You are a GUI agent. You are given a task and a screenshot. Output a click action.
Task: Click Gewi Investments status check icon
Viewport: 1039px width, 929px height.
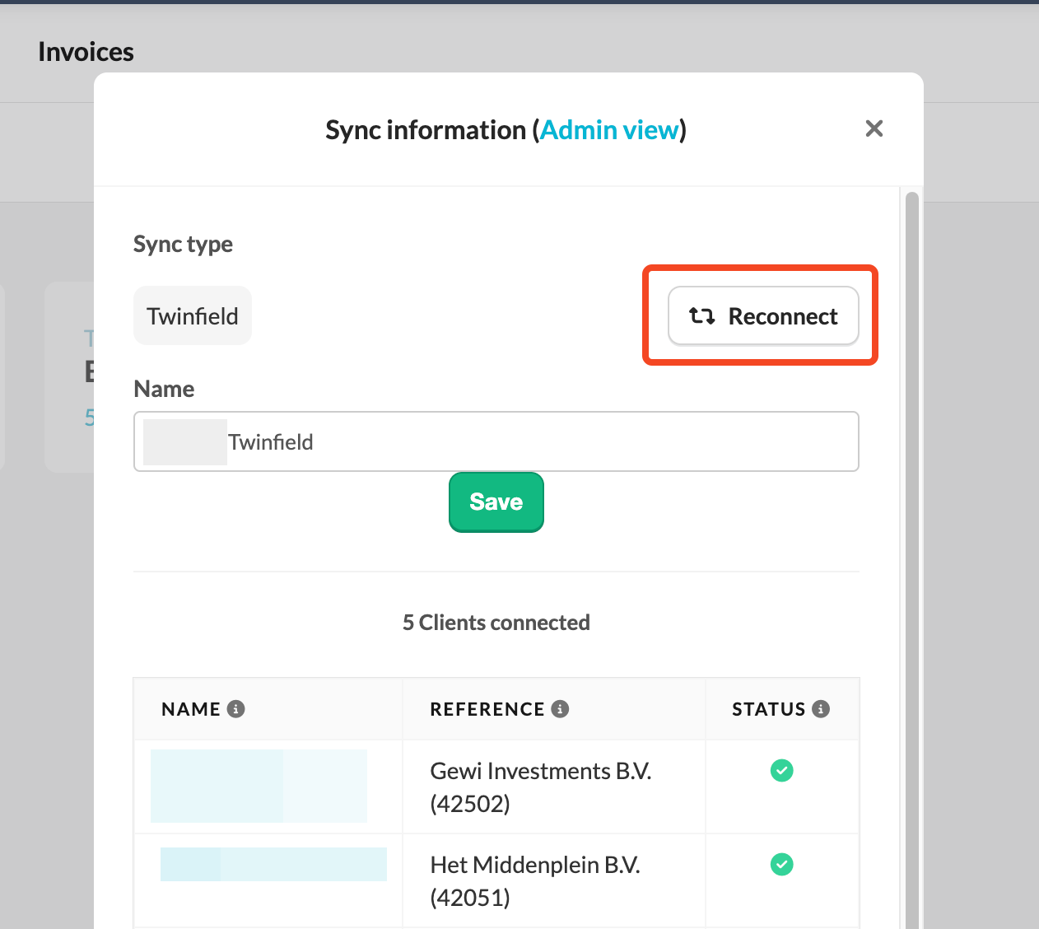tap(781, 771)
